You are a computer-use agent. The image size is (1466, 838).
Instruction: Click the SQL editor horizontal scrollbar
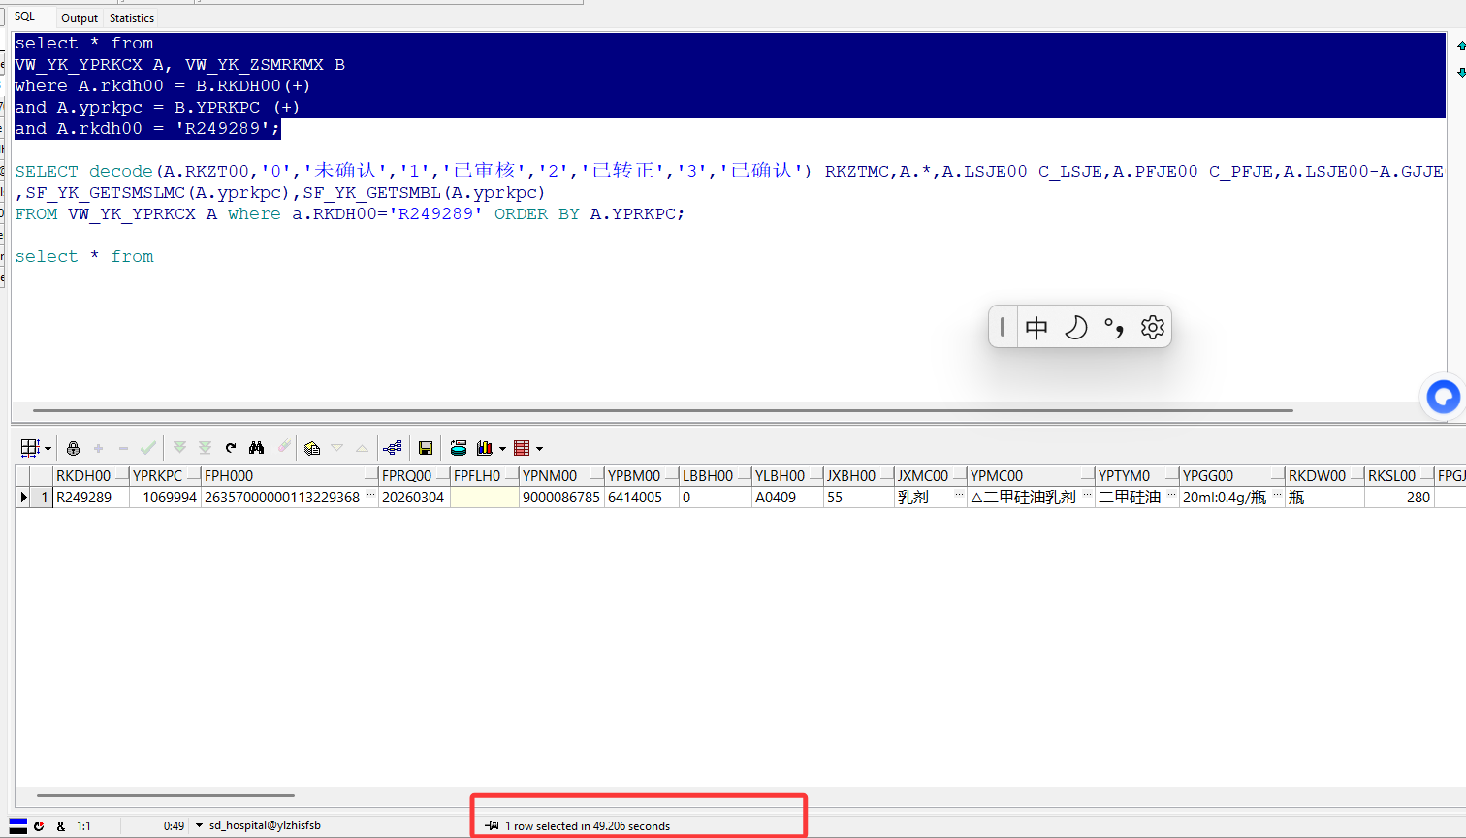pyautogui.click(x=663, y=410)
